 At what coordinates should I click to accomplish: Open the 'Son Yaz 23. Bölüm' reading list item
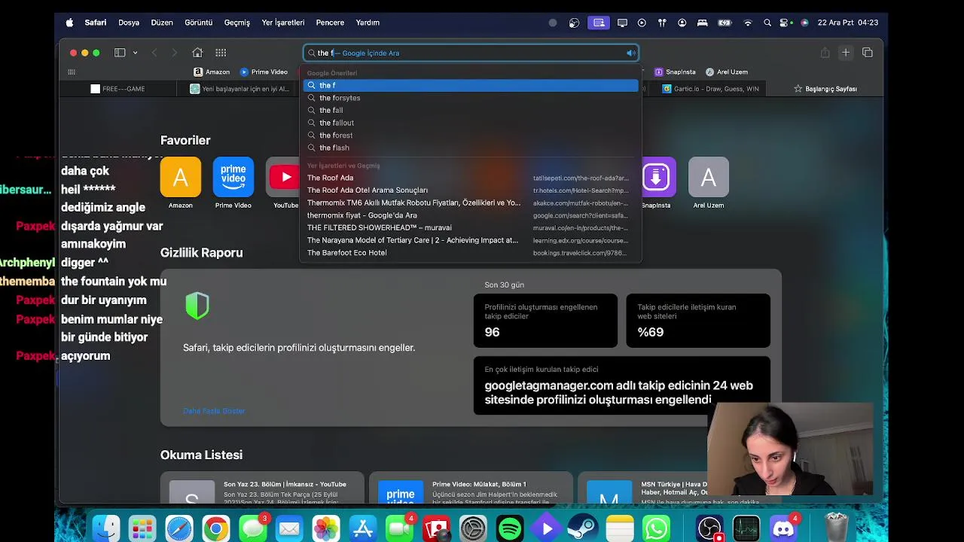(x=262, y=489)
